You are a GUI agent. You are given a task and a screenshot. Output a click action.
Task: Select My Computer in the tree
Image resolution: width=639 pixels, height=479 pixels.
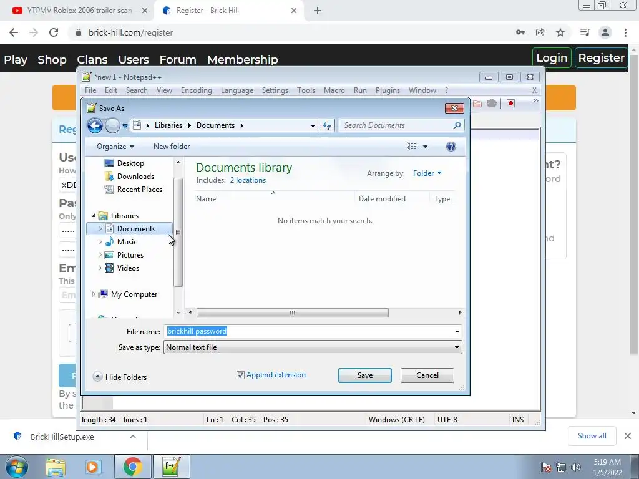click(x=128, y=294)
